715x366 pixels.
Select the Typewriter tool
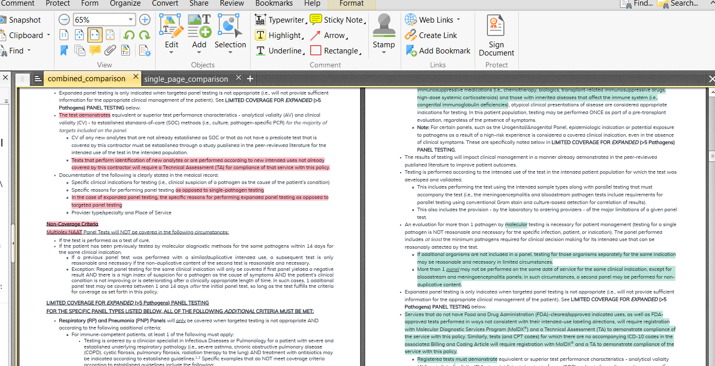click(x=280, y=20)
